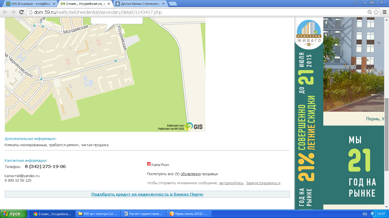
Task: Click the 'Зарегистрироваться' registration link
Action: (x=263, y=183)
